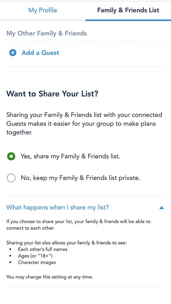Click Sharing your list also allows text line
Image resolution: width=171 pixels, height=304 pixels.
67,243
